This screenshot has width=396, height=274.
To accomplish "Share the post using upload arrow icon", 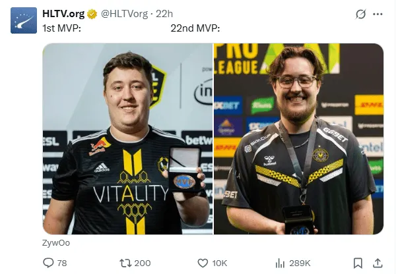I will 378,263.
